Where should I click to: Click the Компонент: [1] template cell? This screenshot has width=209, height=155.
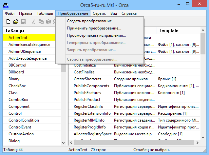click(179, 93)
